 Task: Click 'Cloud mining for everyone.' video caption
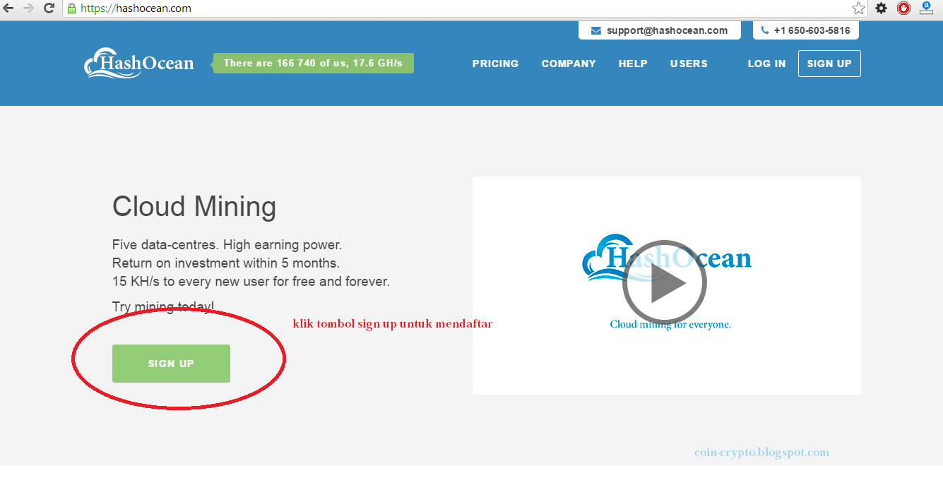[670, 325]
